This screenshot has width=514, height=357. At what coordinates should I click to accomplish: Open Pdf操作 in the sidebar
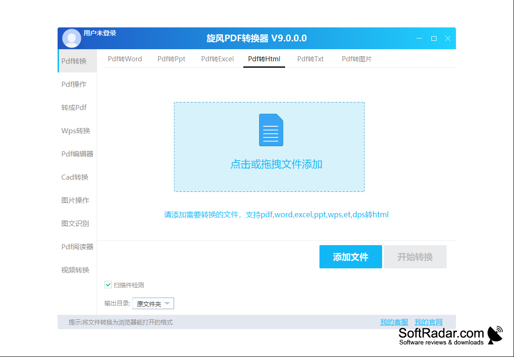coord(74,84)
